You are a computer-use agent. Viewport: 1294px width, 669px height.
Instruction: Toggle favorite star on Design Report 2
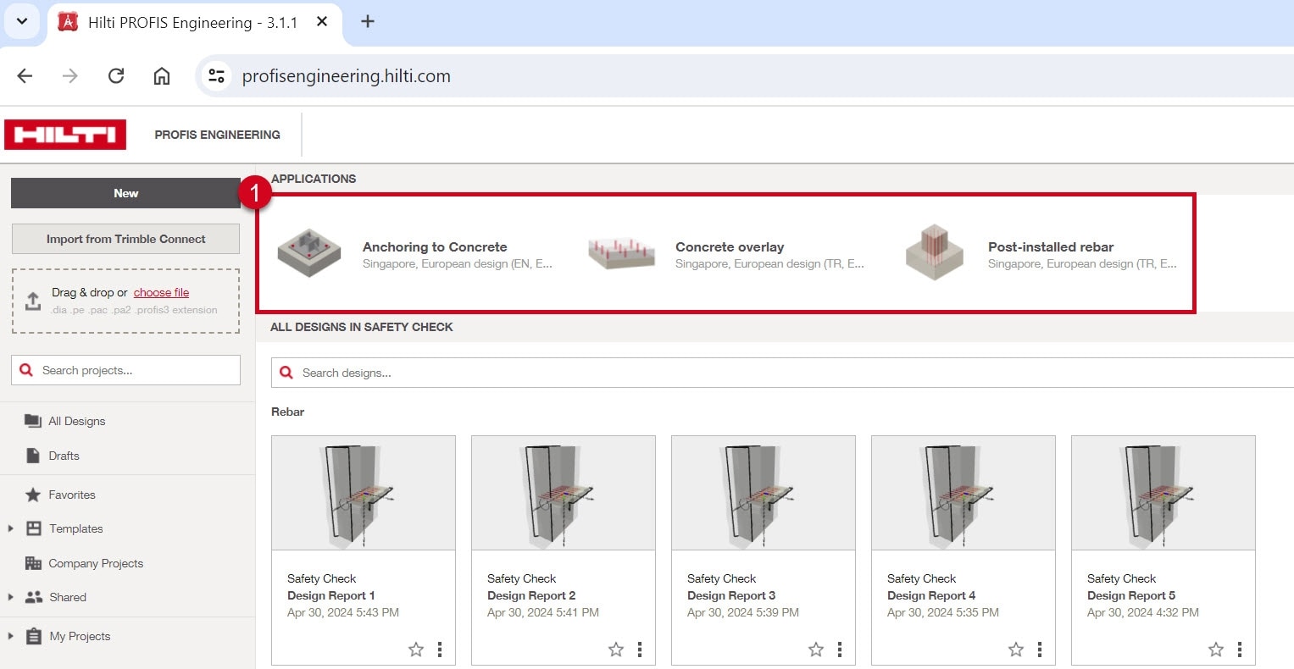[x=616, y=650]
